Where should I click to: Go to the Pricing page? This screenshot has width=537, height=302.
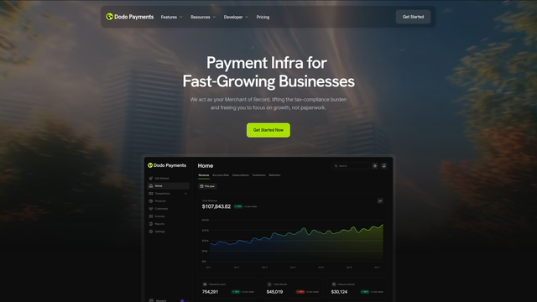coord(263,17)
